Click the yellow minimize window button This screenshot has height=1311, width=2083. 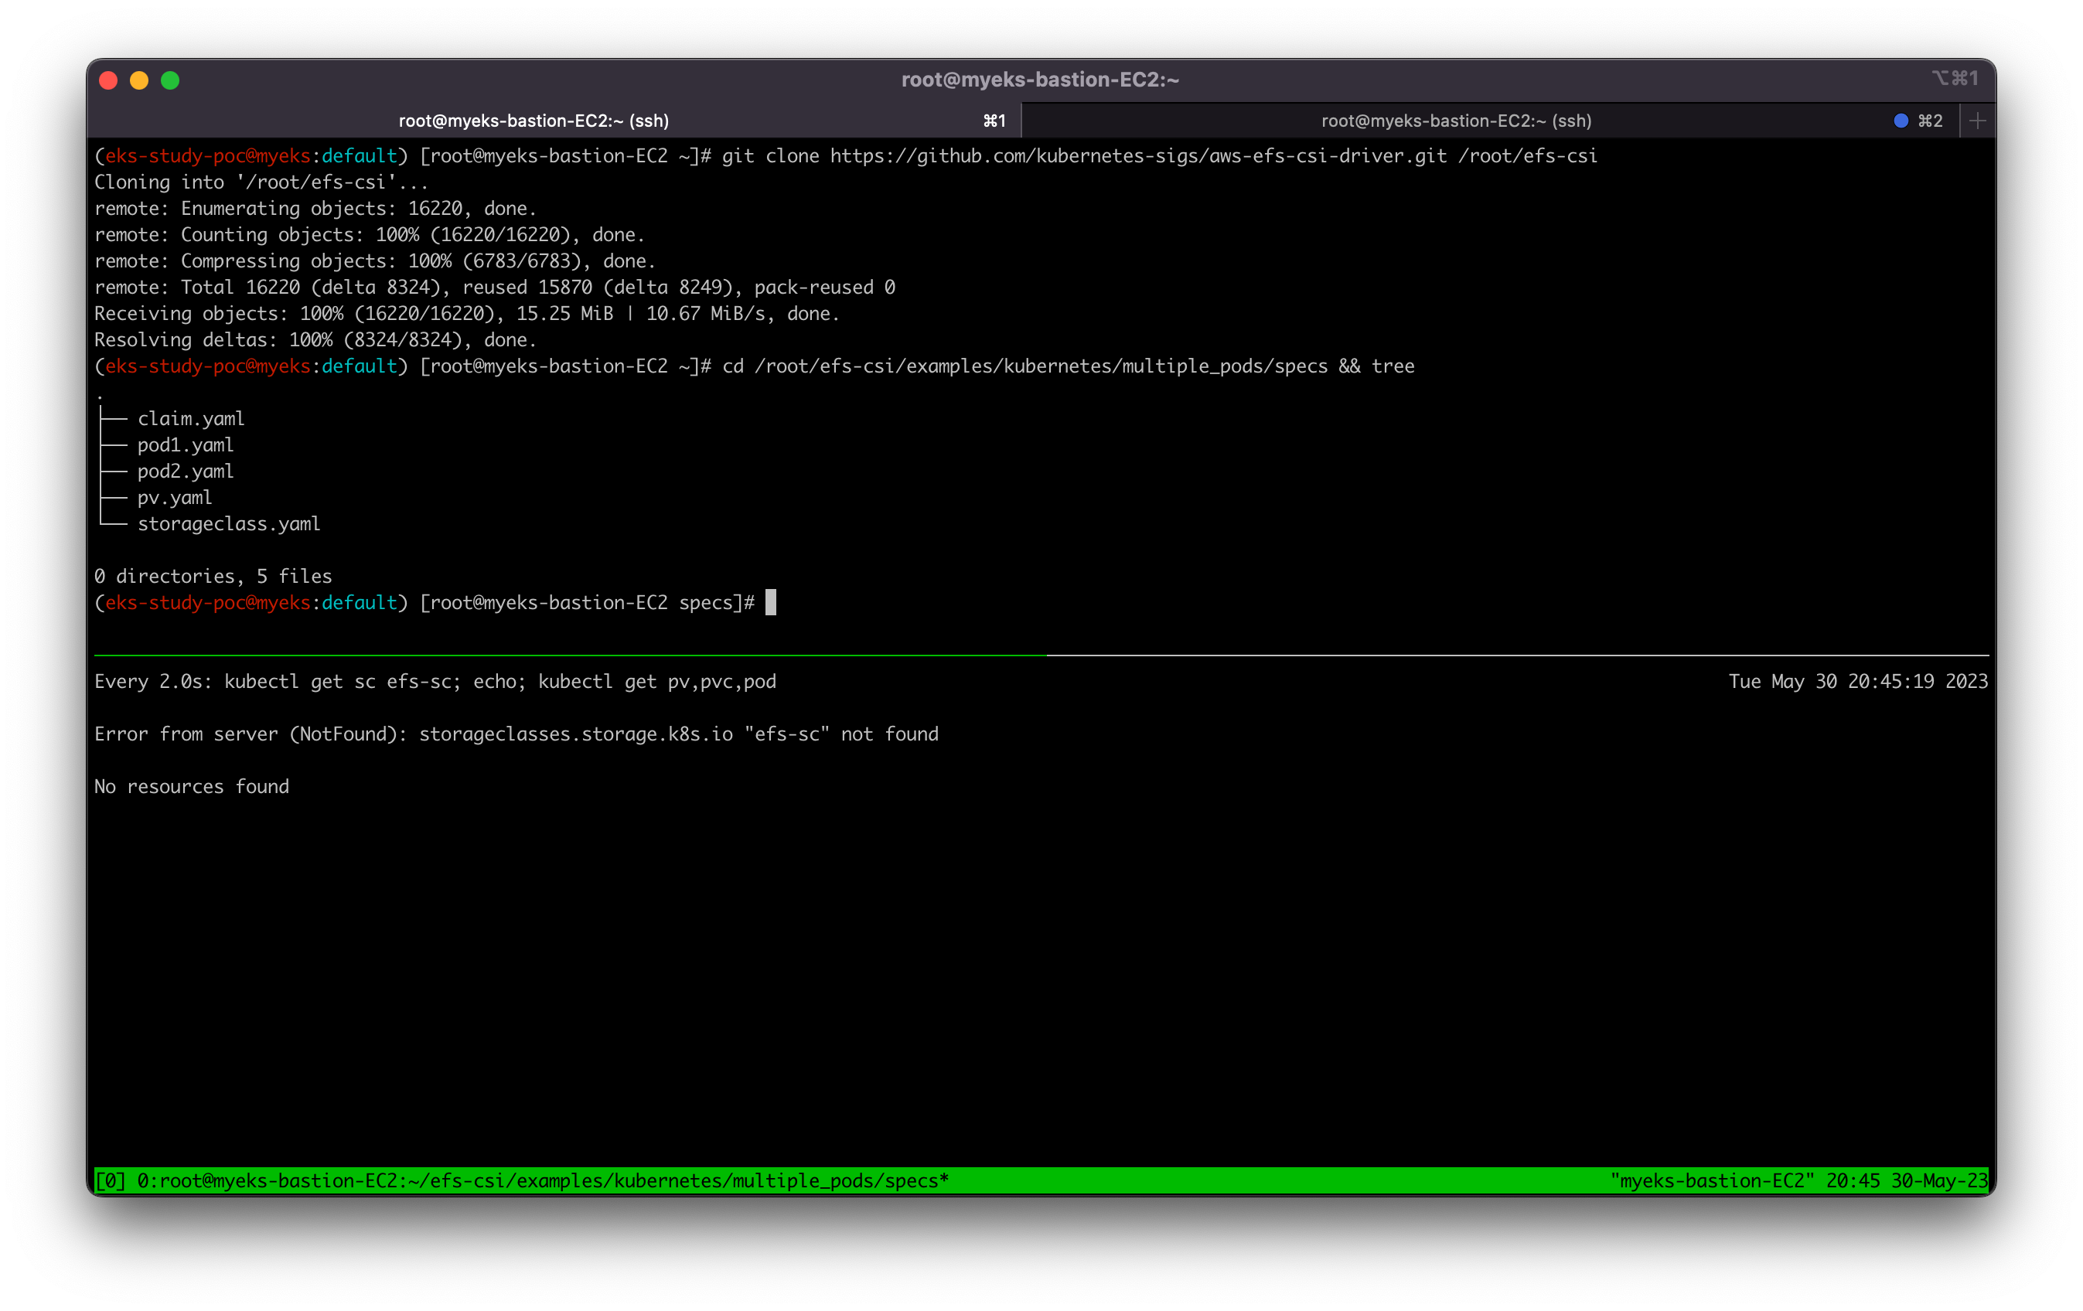point(139,80)
